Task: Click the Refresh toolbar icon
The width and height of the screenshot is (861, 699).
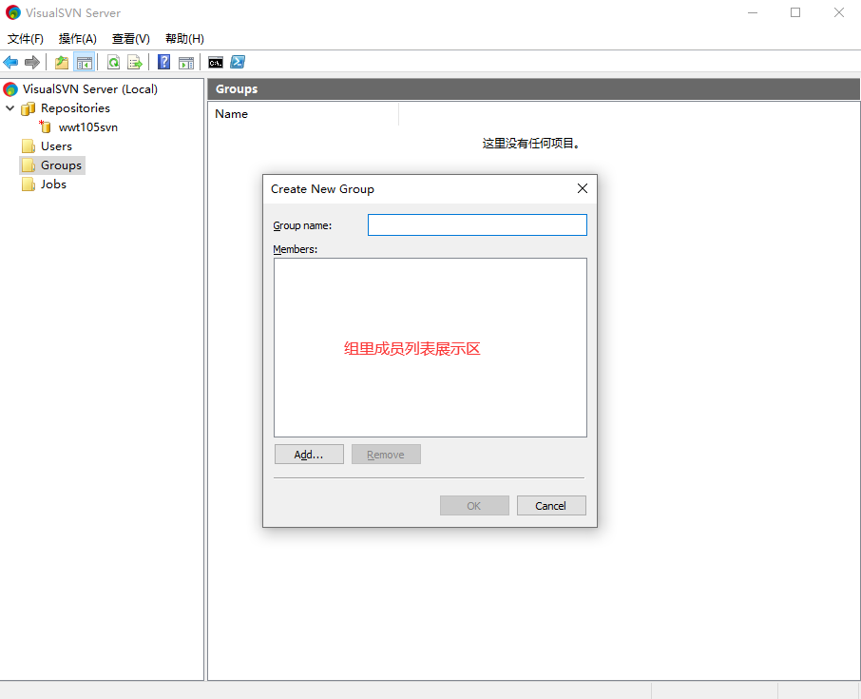Action: [x=113, y=63]
